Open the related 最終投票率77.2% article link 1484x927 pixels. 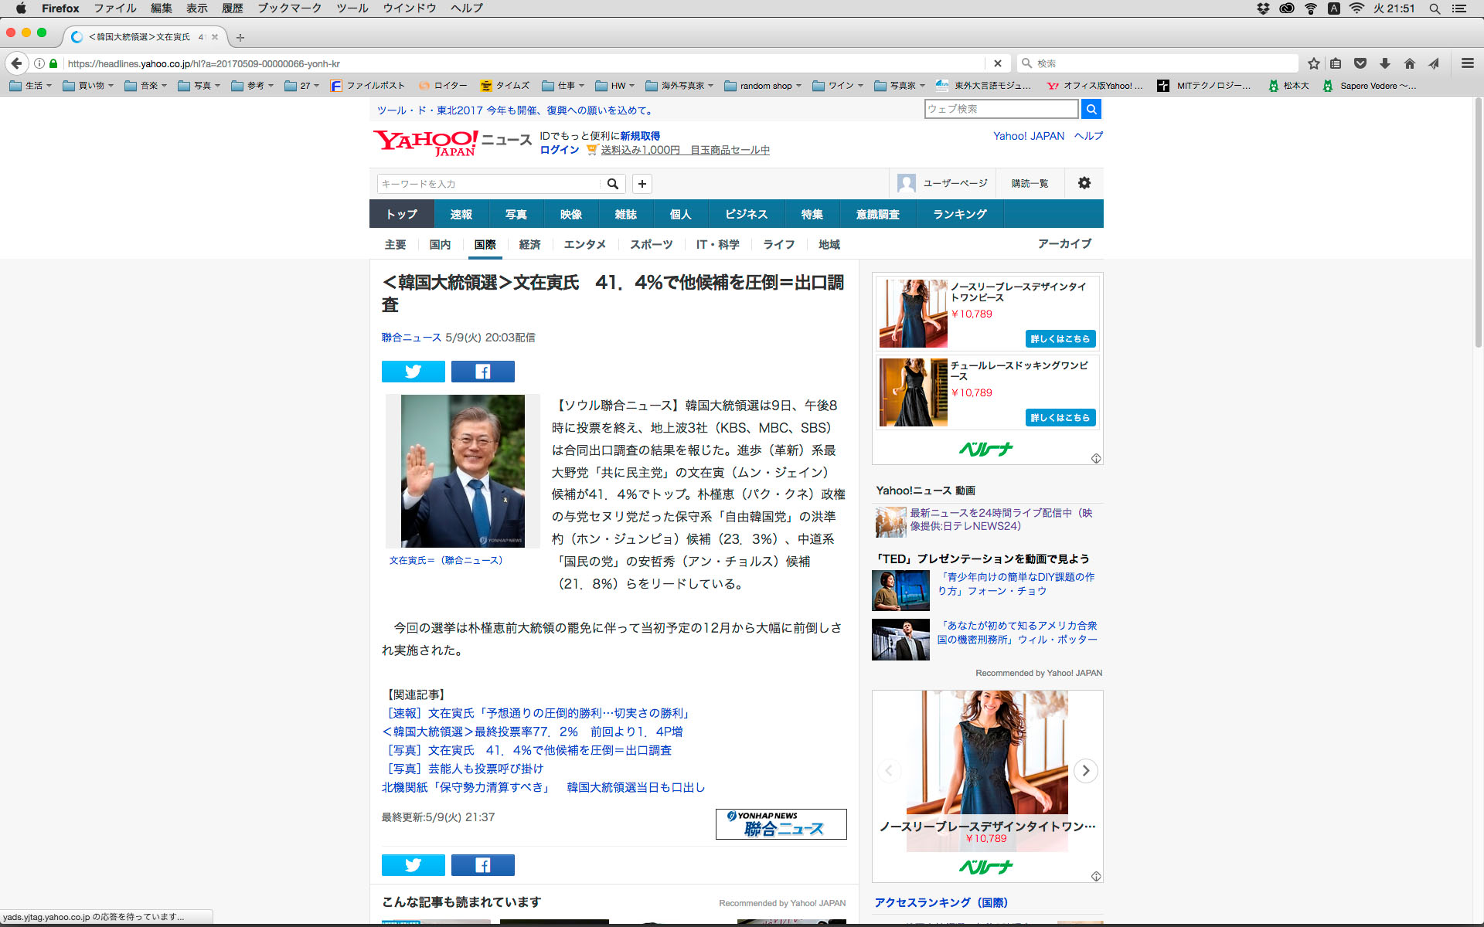pyautogui.click(x=532, y=732)
